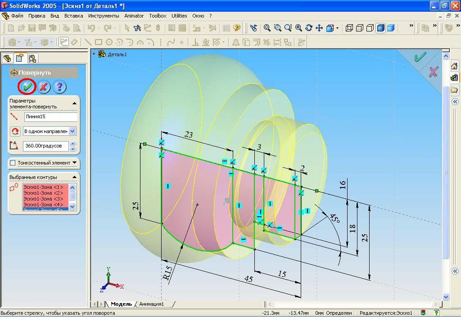Switch to the Модель tab
This screenshot has height=317, width=461.
121,304
